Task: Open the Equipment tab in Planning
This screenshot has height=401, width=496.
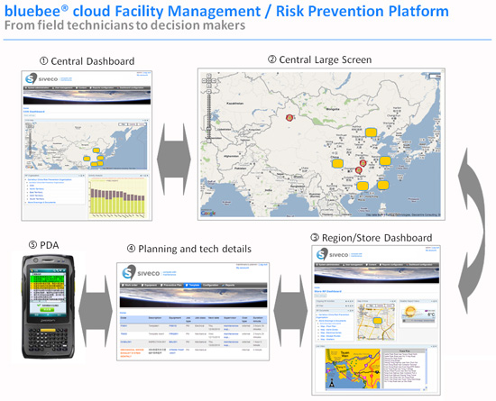Action: click(149, 285)
